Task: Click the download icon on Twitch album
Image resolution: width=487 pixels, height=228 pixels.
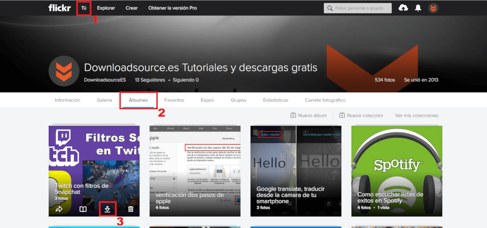Action: coord(107,209)
